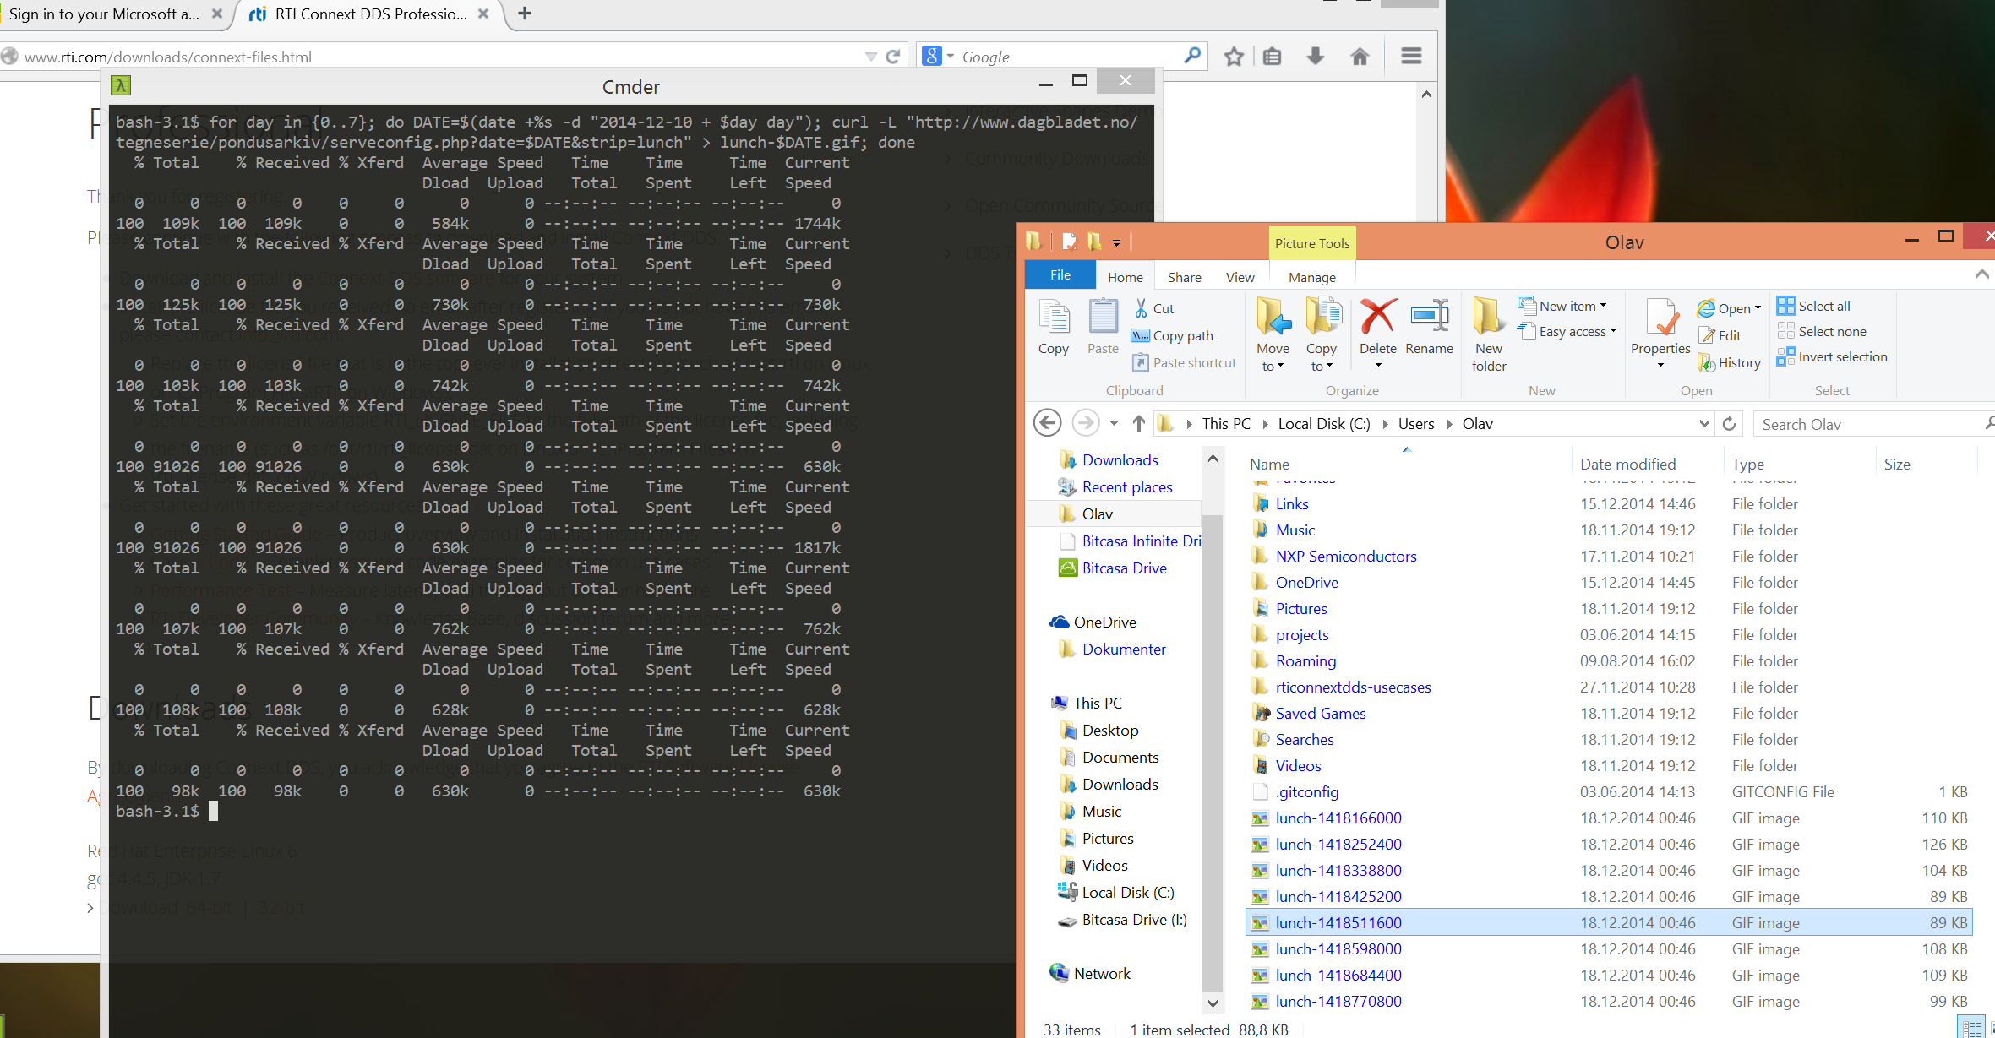Expand the Open button dropdown arrow
The image size is (1995, 1038).
(1758, 308)
